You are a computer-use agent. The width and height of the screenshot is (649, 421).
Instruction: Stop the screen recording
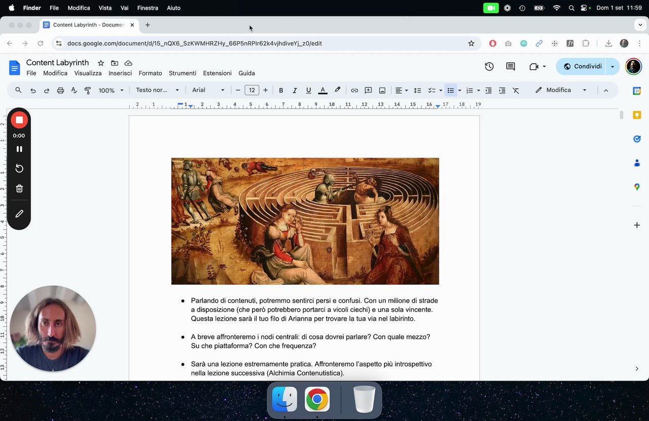19,120
